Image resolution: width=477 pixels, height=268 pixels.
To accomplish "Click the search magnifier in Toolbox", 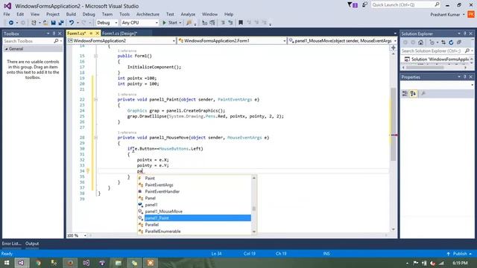I will click(56, 41).
